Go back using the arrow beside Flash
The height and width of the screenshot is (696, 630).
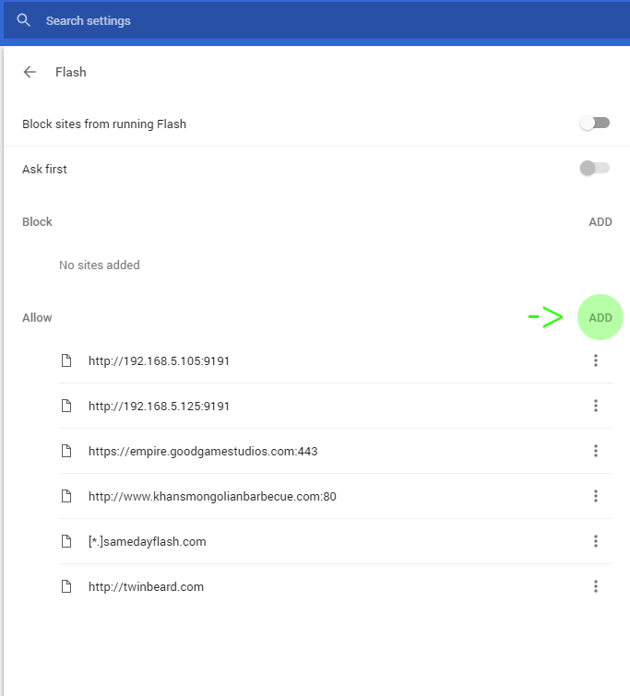pyautogui.click(x=30, y=72)
